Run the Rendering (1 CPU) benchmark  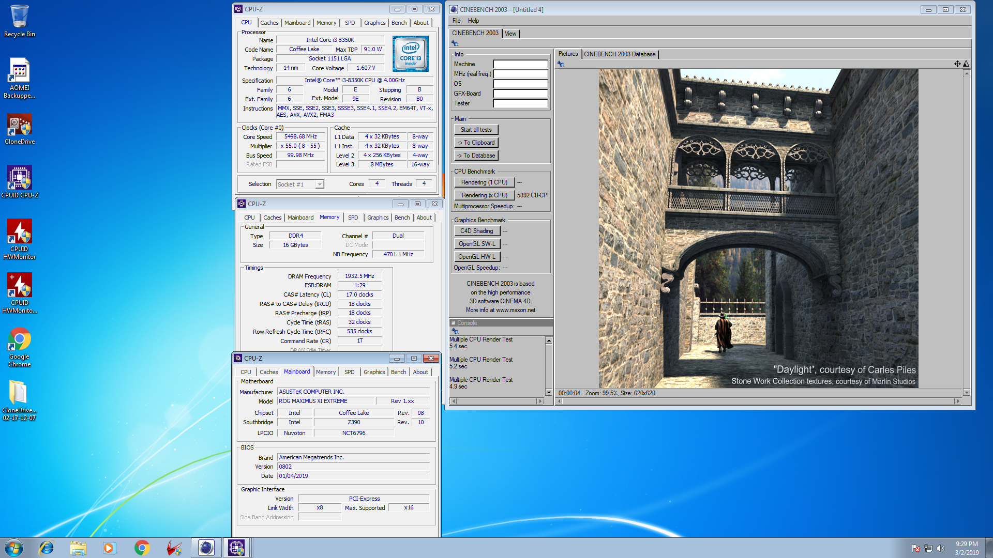tap(484, 182)
